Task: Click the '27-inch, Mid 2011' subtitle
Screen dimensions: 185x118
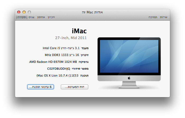Action: click(71, 38)
